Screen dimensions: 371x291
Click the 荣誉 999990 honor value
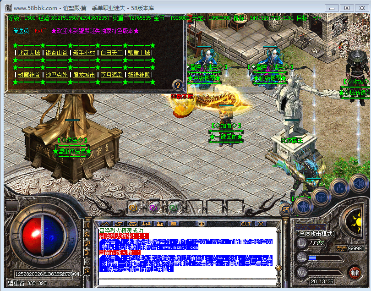point(350,248)
